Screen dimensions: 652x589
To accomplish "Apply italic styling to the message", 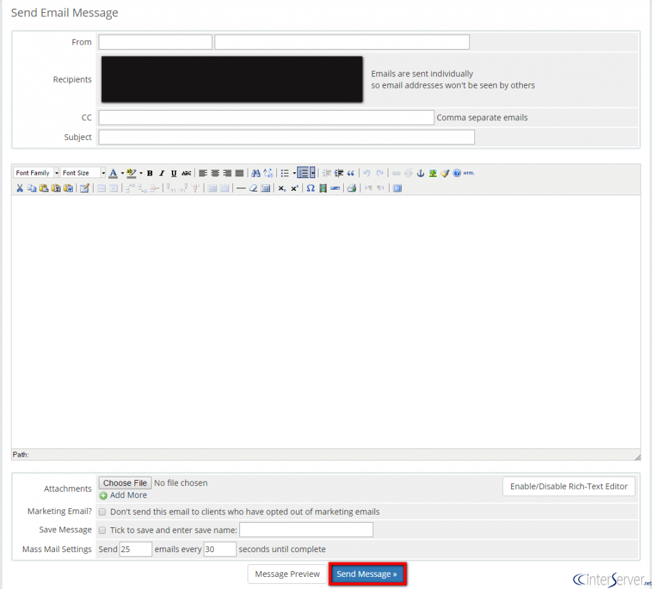I will (x=160, y=172).
